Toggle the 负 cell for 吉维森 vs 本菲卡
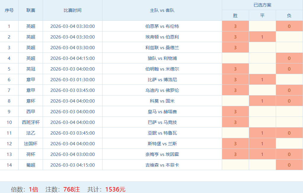Image resolution: width=303 pixels, height=193 pixels. (x=289, y=165)
